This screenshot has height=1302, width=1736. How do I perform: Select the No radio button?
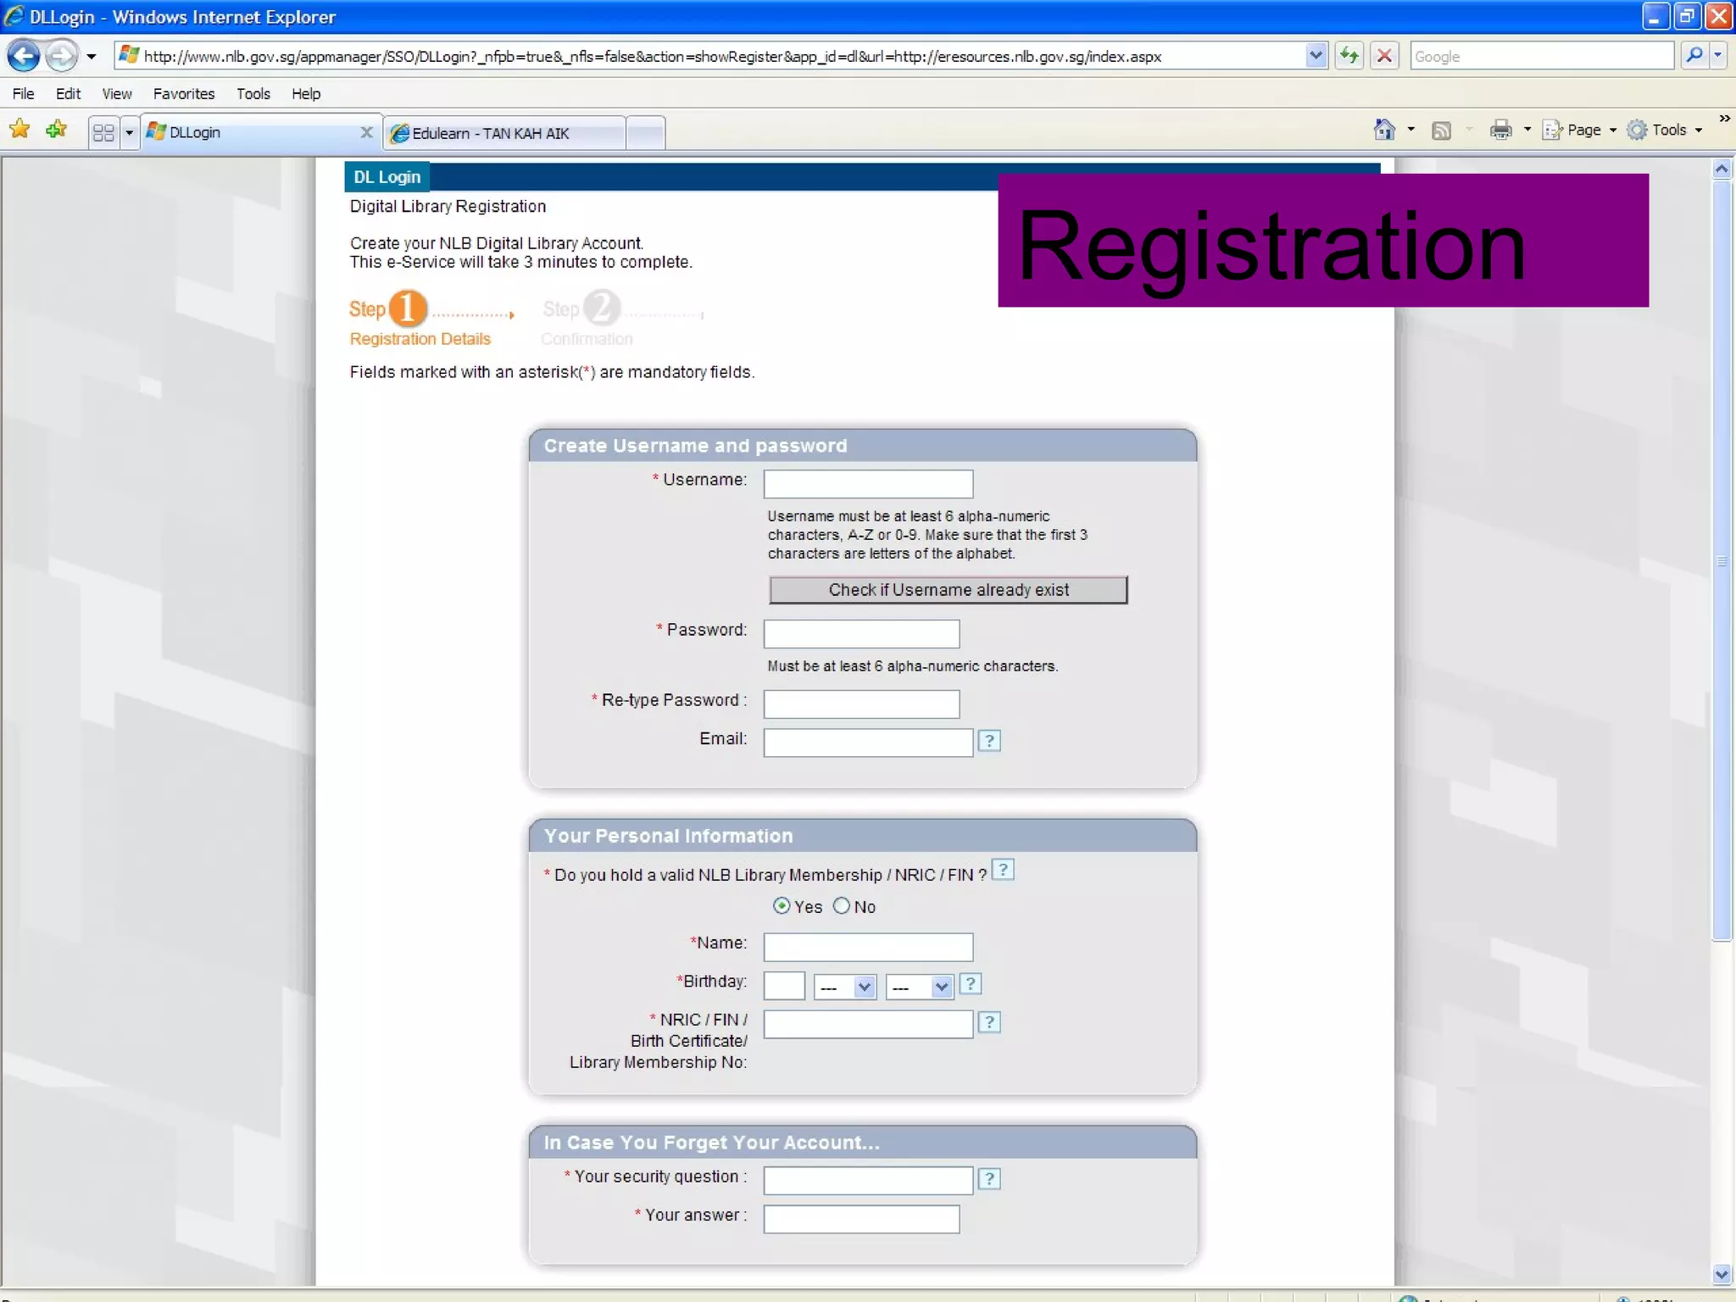tap(841, 905)
